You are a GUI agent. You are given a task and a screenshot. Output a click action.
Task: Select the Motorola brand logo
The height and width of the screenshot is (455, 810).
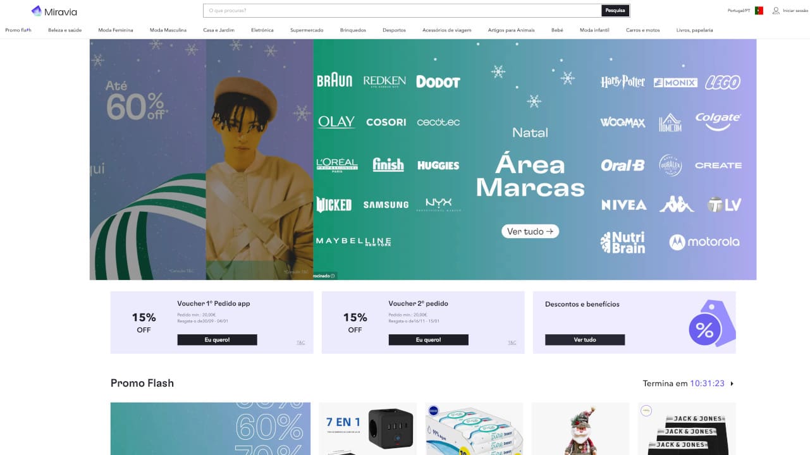704,241
